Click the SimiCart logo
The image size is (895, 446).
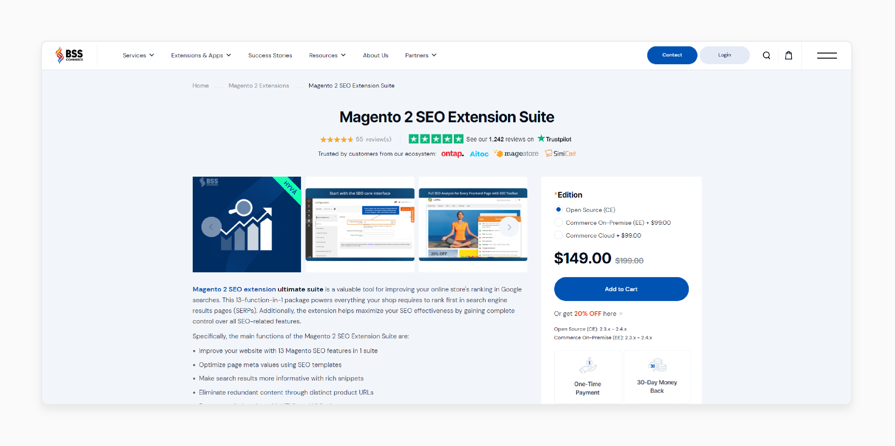click(560, 153)
